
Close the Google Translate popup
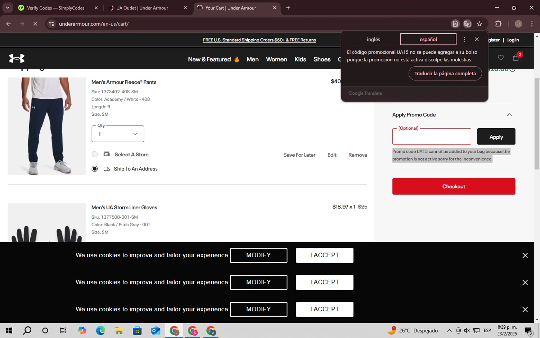point(477,39)
